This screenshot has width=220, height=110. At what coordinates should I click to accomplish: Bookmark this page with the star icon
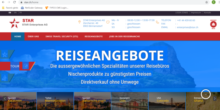coord(207,2)
